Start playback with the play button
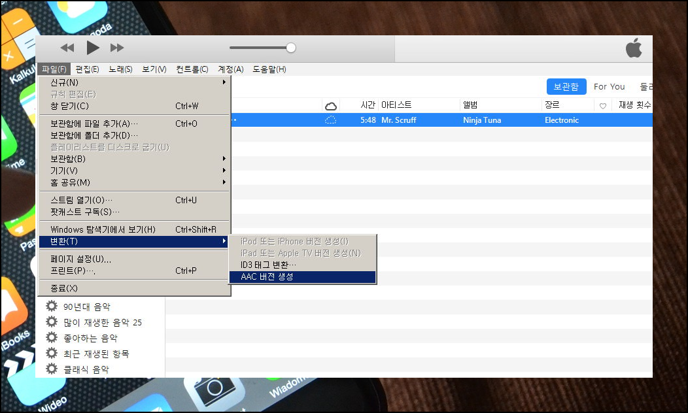The height and width of the screenshot is (413, 688). [93, 48]
